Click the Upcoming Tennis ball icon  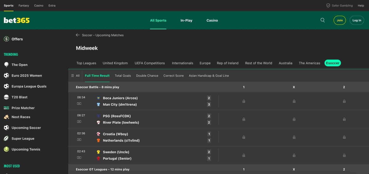point(6,149)
